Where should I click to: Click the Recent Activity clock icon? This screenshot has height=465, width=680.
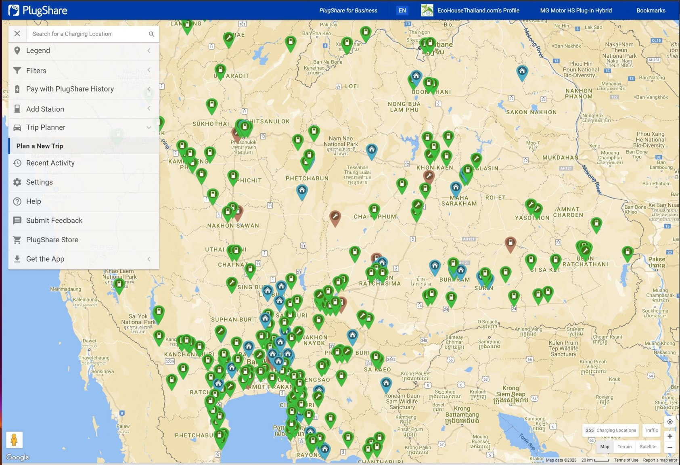[x=17, y=163]
